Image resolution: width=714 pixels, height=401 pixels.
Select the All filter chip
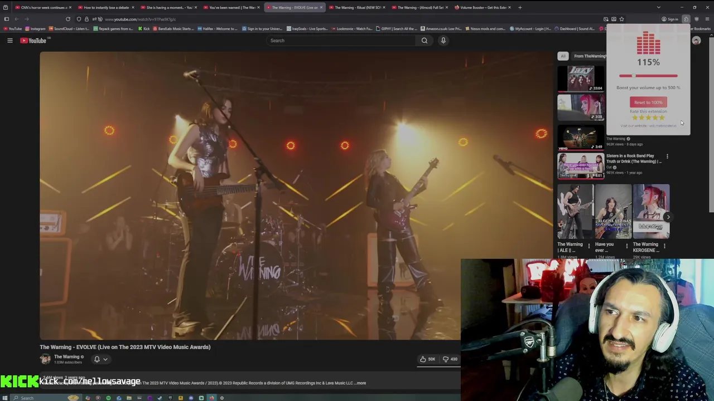[x=563, y=56]
